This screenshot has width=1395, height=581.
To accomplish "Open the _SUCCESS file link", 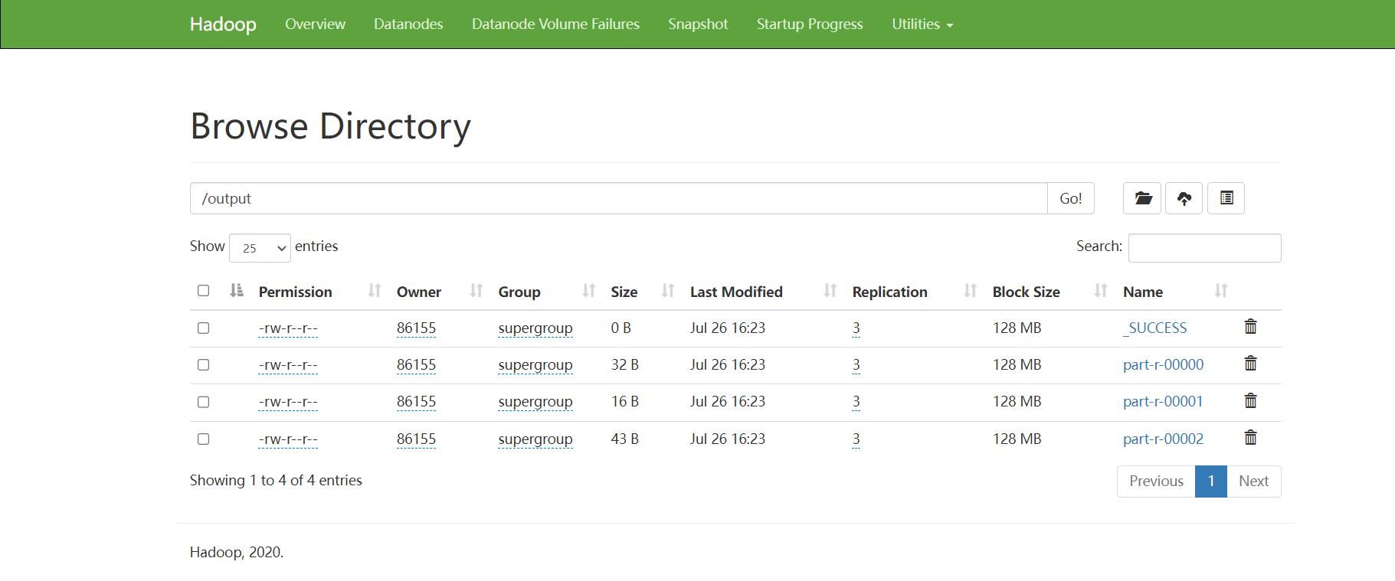I will coord(1155,328).
